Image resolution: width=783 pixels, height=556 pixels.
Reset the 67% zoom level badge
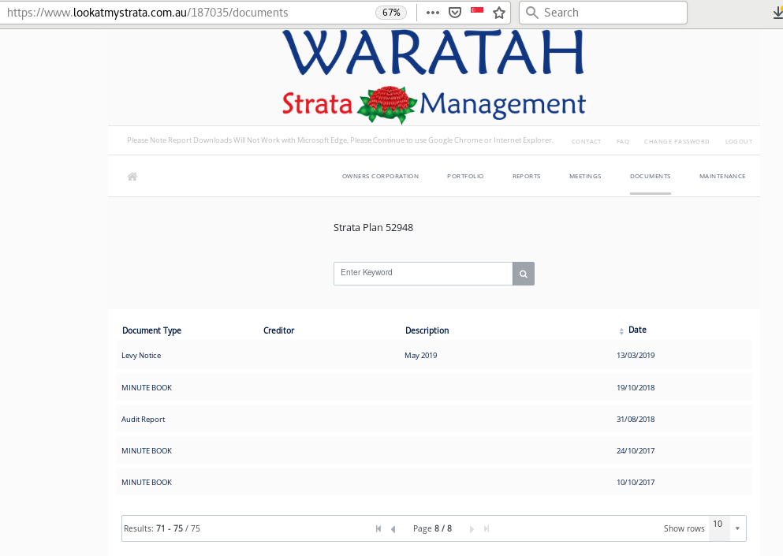[391, 13]
